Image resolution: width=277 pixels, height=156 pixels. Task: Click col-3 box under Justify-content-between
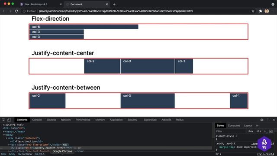(x=148, y=101)
